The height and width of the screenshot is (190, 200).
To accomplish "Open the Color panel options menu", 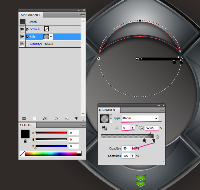I will [x=82, y=125].
